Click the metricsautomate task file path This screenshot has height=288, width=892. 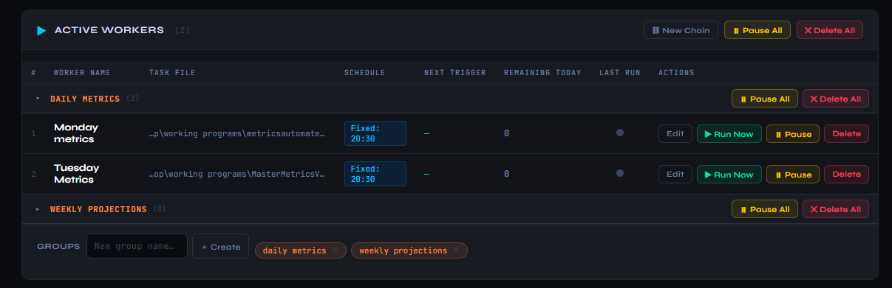pos(236,133)
